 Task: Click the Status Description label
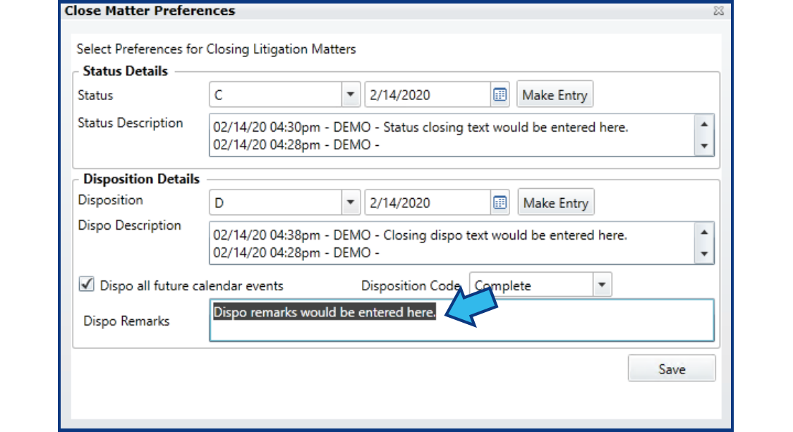click(x=130, y=123)
